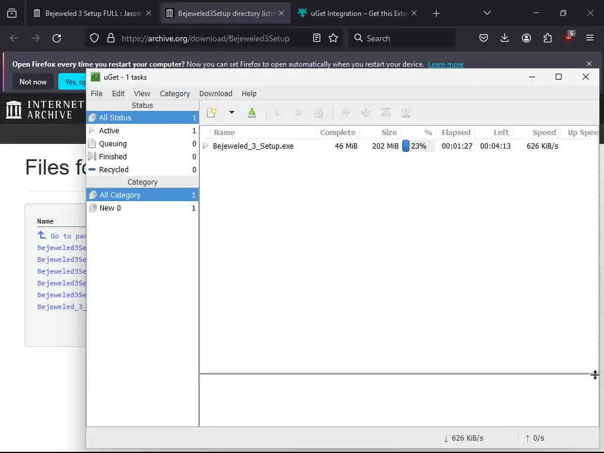Select All Status in the status list

[x=143, y=117]
